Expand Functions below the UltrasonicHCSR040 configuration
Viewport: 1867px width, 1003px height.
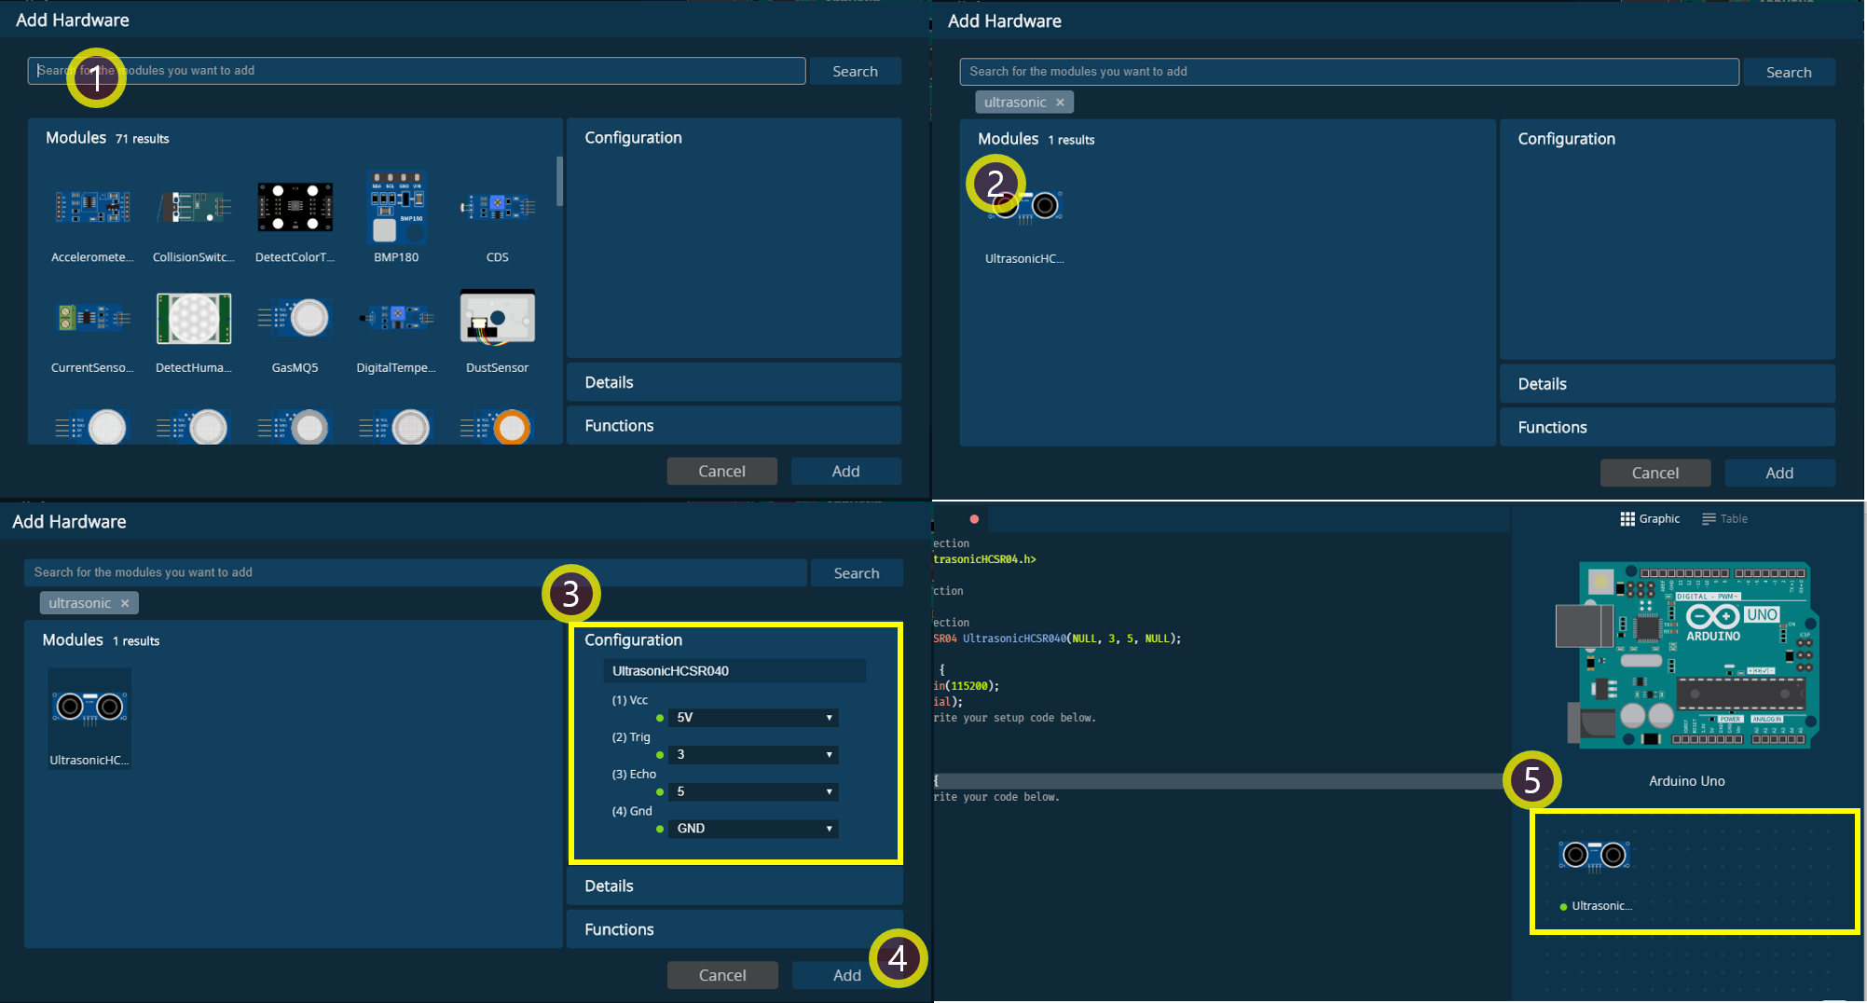pyautogui.click(x=734, y=929)
